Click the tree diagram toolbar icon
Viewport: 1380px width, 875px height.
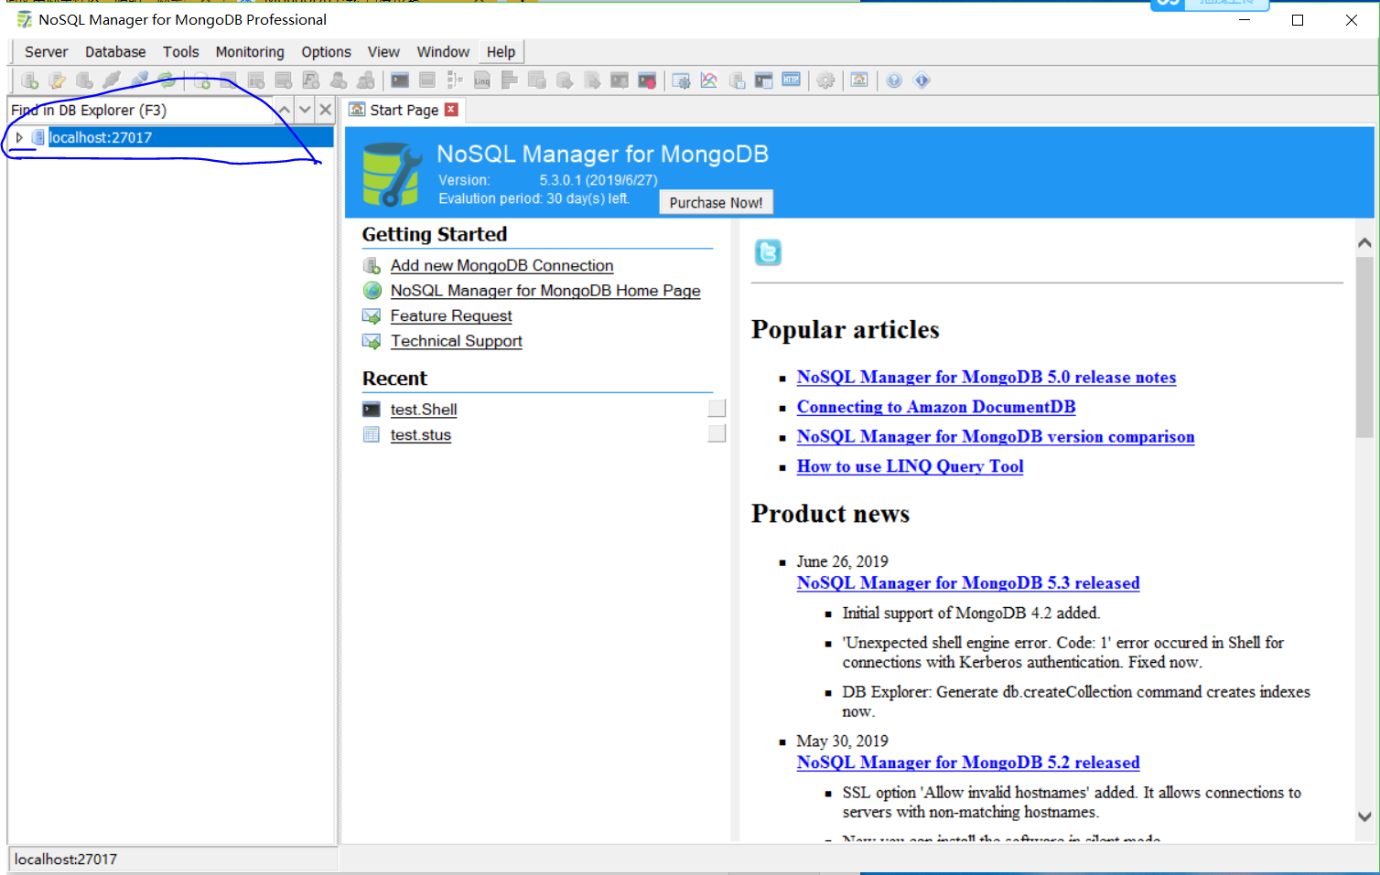[455, 80]
